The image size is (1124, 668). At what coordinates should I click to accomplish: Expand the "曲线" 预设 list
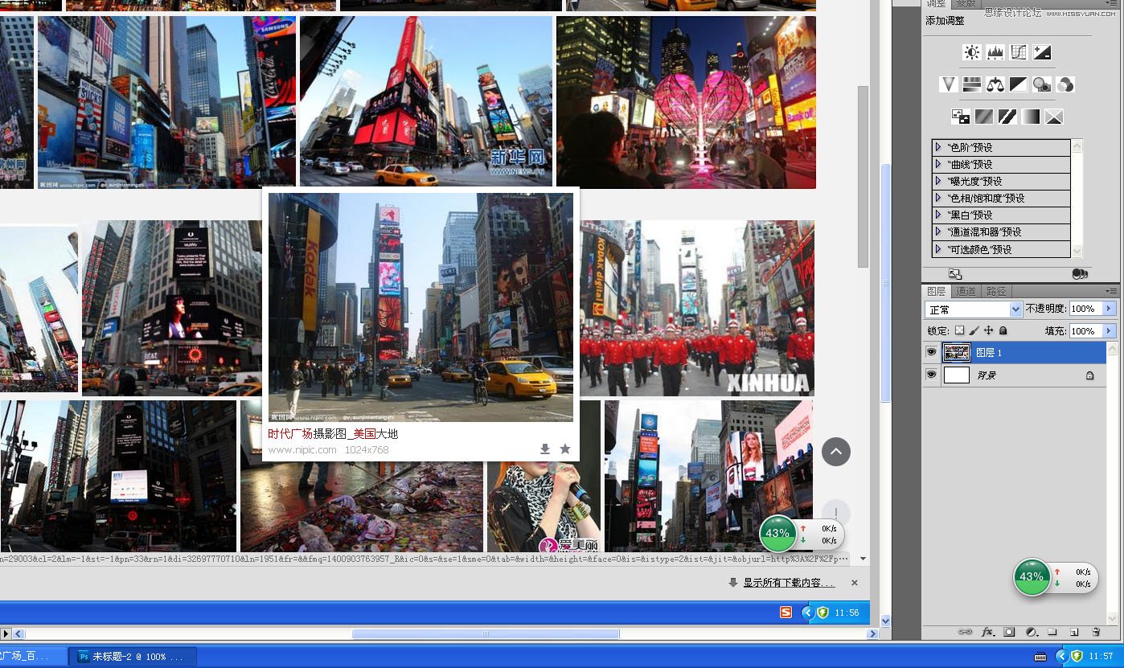pos(937,164)
